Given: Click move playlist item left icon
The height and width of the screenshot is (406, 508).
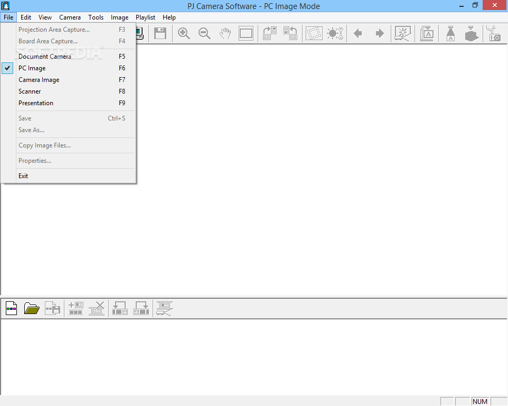Looking at the screenshot, I should [x=120, y=308].
